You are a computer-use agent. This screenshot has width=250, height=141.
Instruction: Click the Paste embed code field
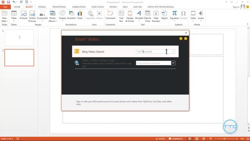tap(154, 63)
